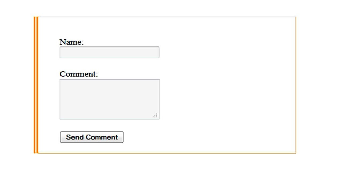This screenshot has width=343, height=193.
Task: Select the field under the Name label
Action: tap(109, 53)
